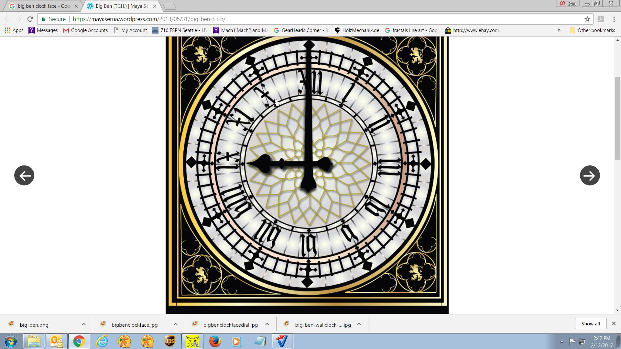Viewport: 621px width, 349px height.
Task: Open Firefox from the taskbar
Action: [215, 341]
